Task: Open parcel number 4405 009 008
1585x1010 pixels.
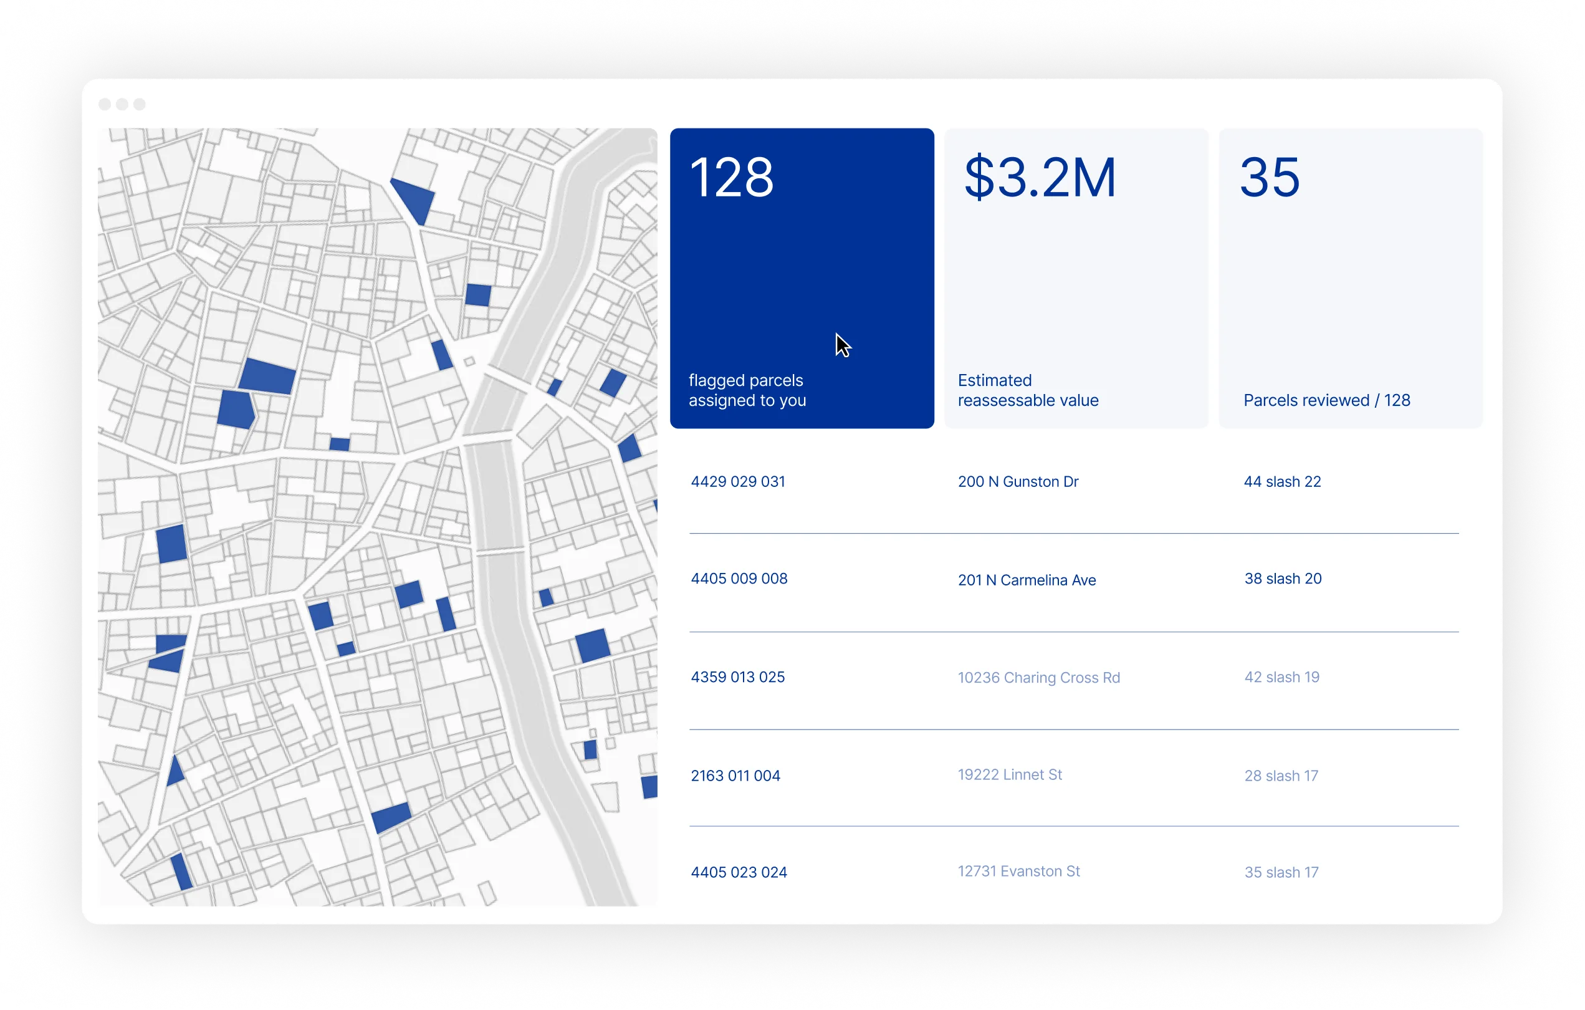Action: [739, 578]
